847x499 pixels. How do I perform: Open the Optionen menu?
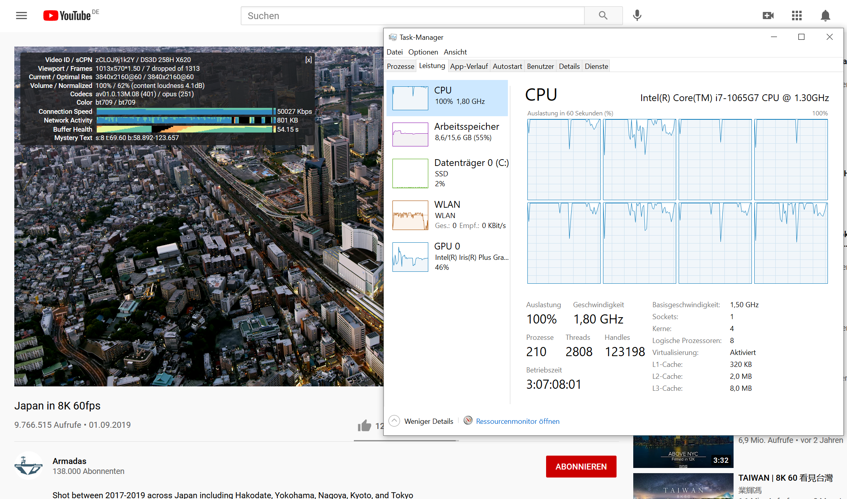(423, 52)
